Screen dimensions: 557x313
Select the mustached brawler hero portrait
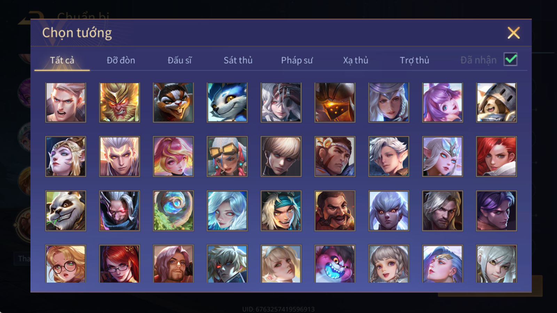(335, 211)
